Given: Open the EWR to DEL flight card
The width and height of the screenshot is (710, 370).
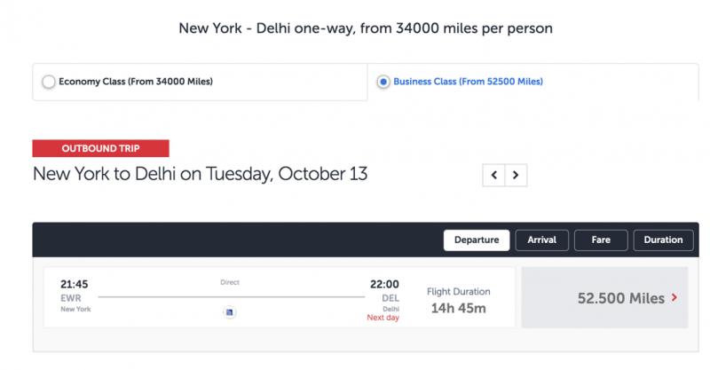Looking at the screenshot, I should [280, 297].
